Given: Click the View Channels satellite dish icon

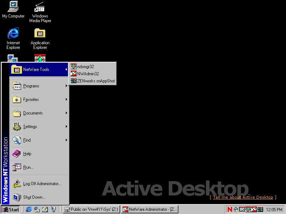Looking at the screenshot, I should coord(53,209).
